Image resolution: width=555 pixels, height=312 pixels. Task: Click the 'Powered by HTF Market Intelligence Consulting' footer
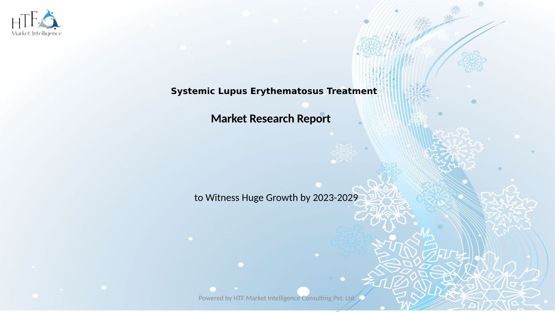[x=277, y=298]
